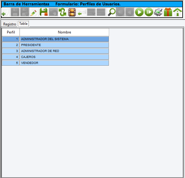Click the grayed-out previous record button

(x=130, y=12)
